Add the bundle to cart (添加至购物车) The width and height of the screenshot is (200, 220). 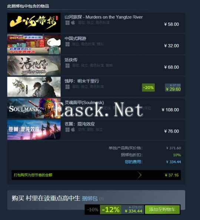(x=162, y=210)
